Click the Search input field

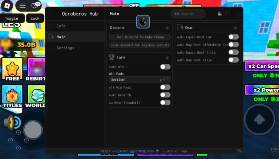[x=188, y=14]
